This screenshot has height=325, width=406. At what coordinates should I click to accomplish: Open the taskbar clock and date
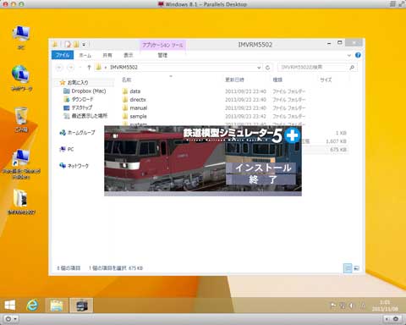(385, 306)
